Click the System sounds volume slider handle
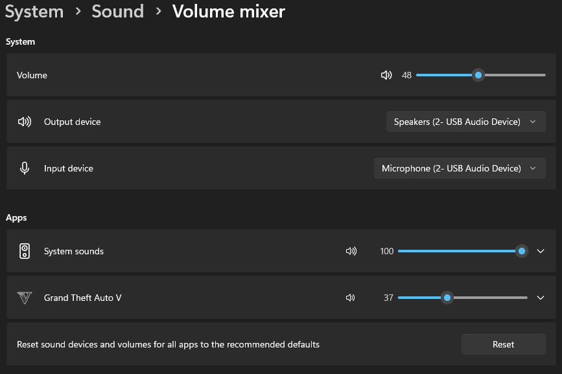The height and width of the screenshot is (374, 562). (521, 251)
